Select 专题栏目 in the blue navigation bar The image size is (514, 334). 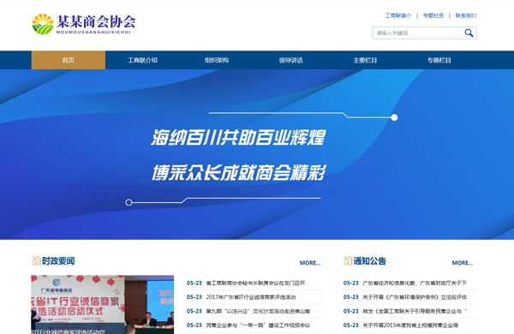tap(439, 60)
